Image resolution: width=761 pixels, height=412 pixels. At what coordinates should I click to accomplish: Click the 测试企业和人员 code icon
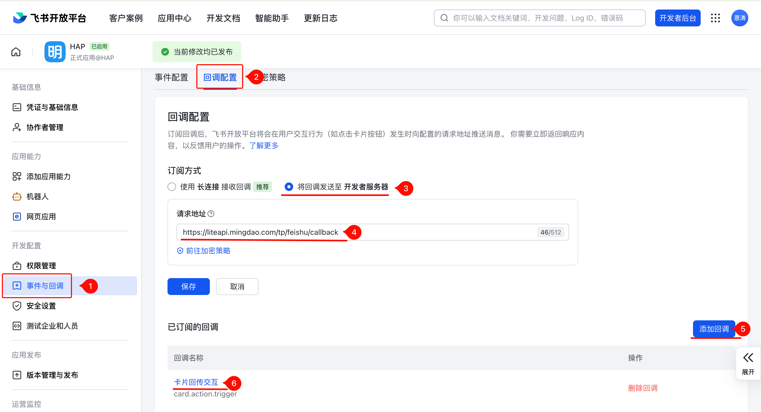[17, 326]
